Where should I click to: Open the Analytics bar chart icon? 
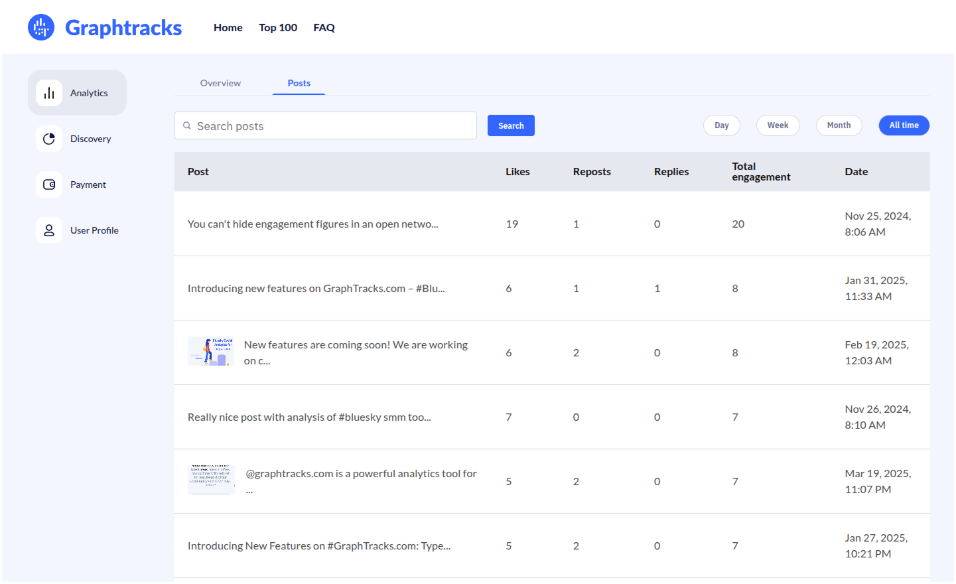[49, 93]
